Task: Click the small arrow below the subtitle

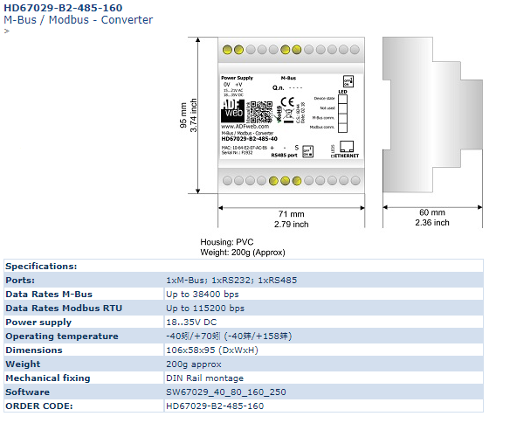Action: (x=6, y=31)
